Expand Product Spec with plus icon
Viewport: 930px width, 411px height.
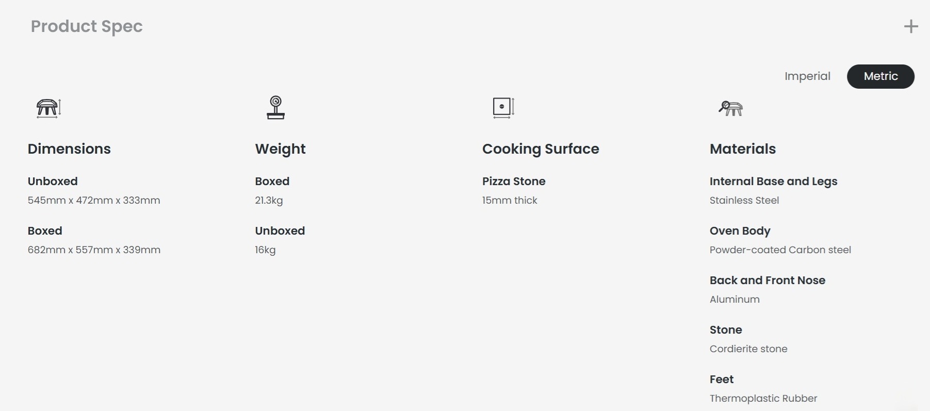pyautogui.click(x=911, y=26)
